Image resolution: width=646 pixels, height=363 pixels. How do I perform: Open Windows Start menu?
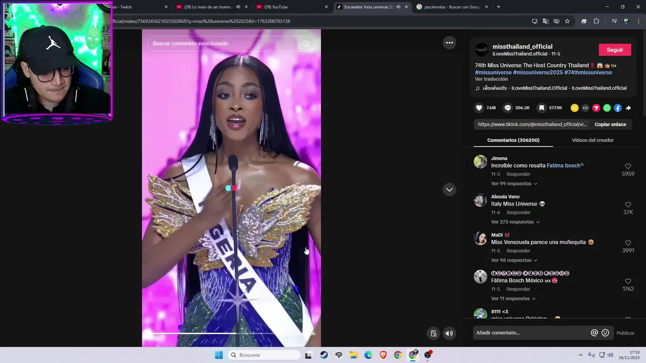tap(219, 355)
